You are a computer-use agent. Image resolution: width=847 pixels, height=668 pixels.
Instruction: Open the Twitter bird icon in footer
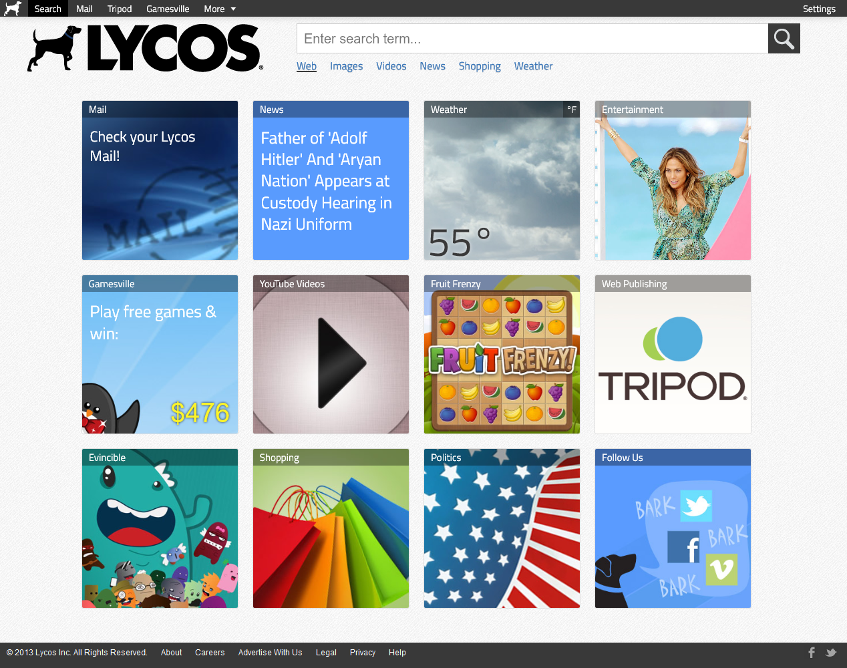tap(831, 653)
